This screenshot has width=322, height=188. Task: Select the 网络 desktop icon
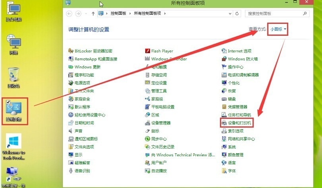(x=14, y=45)
